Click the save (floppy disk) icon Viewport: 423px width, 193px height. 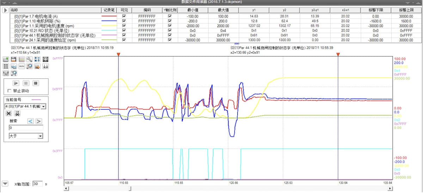coord(14,59)
